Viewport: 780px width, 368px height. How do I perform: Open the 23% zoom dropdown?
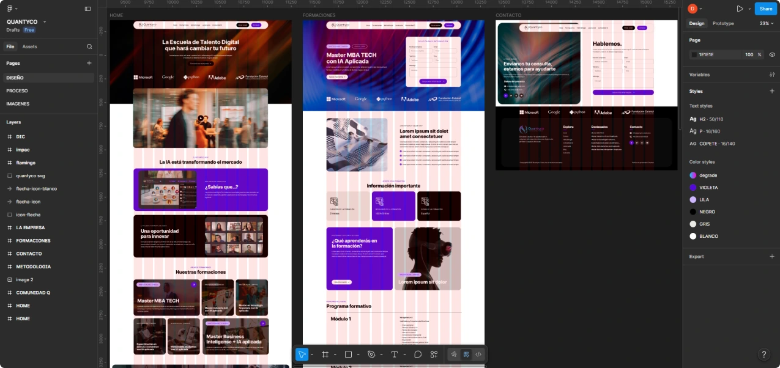767,23
